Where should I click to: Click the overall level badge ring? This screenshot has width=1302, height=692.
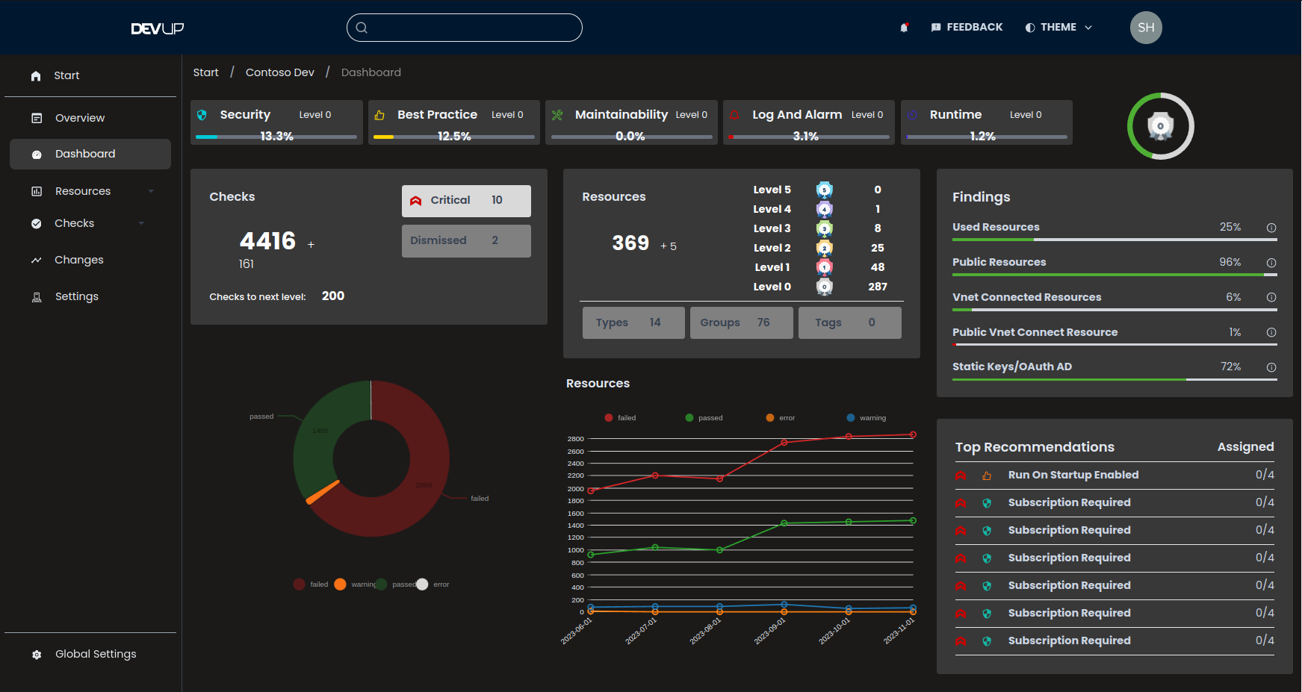(1160, 126)
